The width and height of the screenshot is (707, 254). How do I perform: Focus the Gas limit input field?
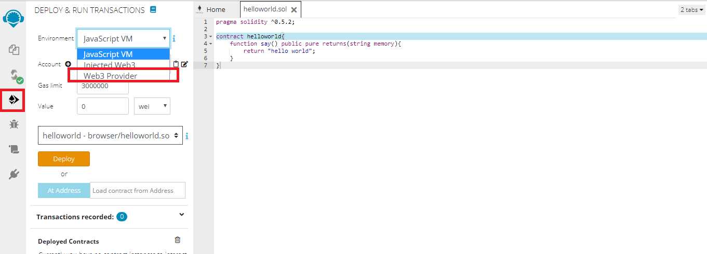coord(102,86)
